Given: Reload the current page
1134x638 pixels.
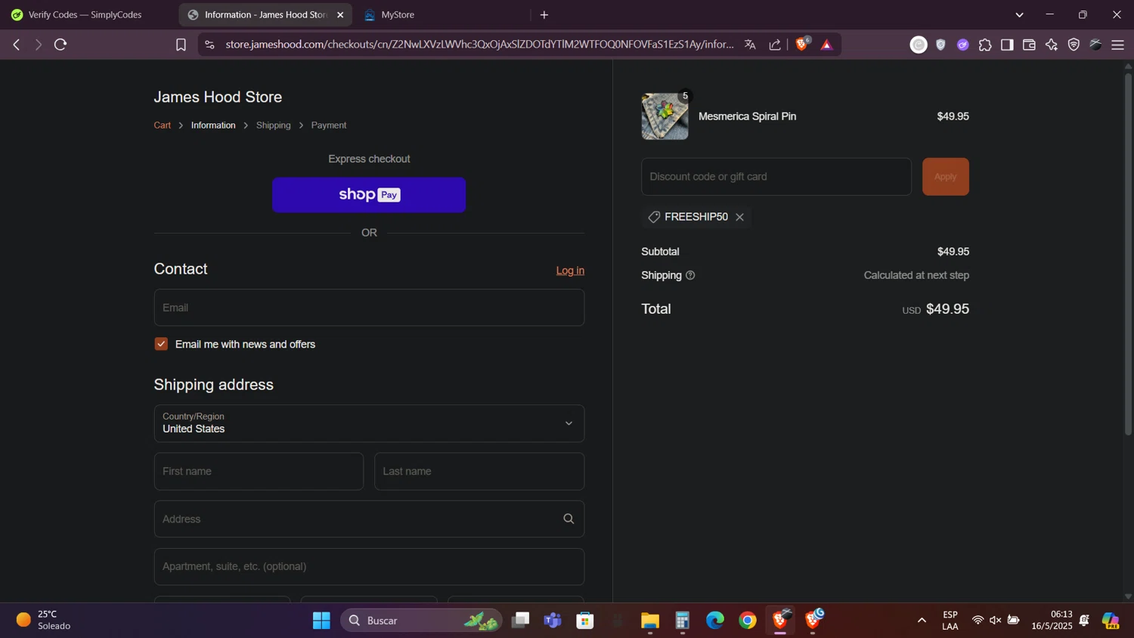Looking at the screenshot, I should click(x=60, y=45).
